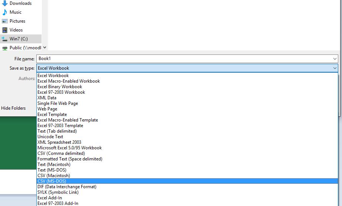Screen dimensions: 342x206
Task: Choose CSV (Macintosh) file type
Action: [187, 176]
